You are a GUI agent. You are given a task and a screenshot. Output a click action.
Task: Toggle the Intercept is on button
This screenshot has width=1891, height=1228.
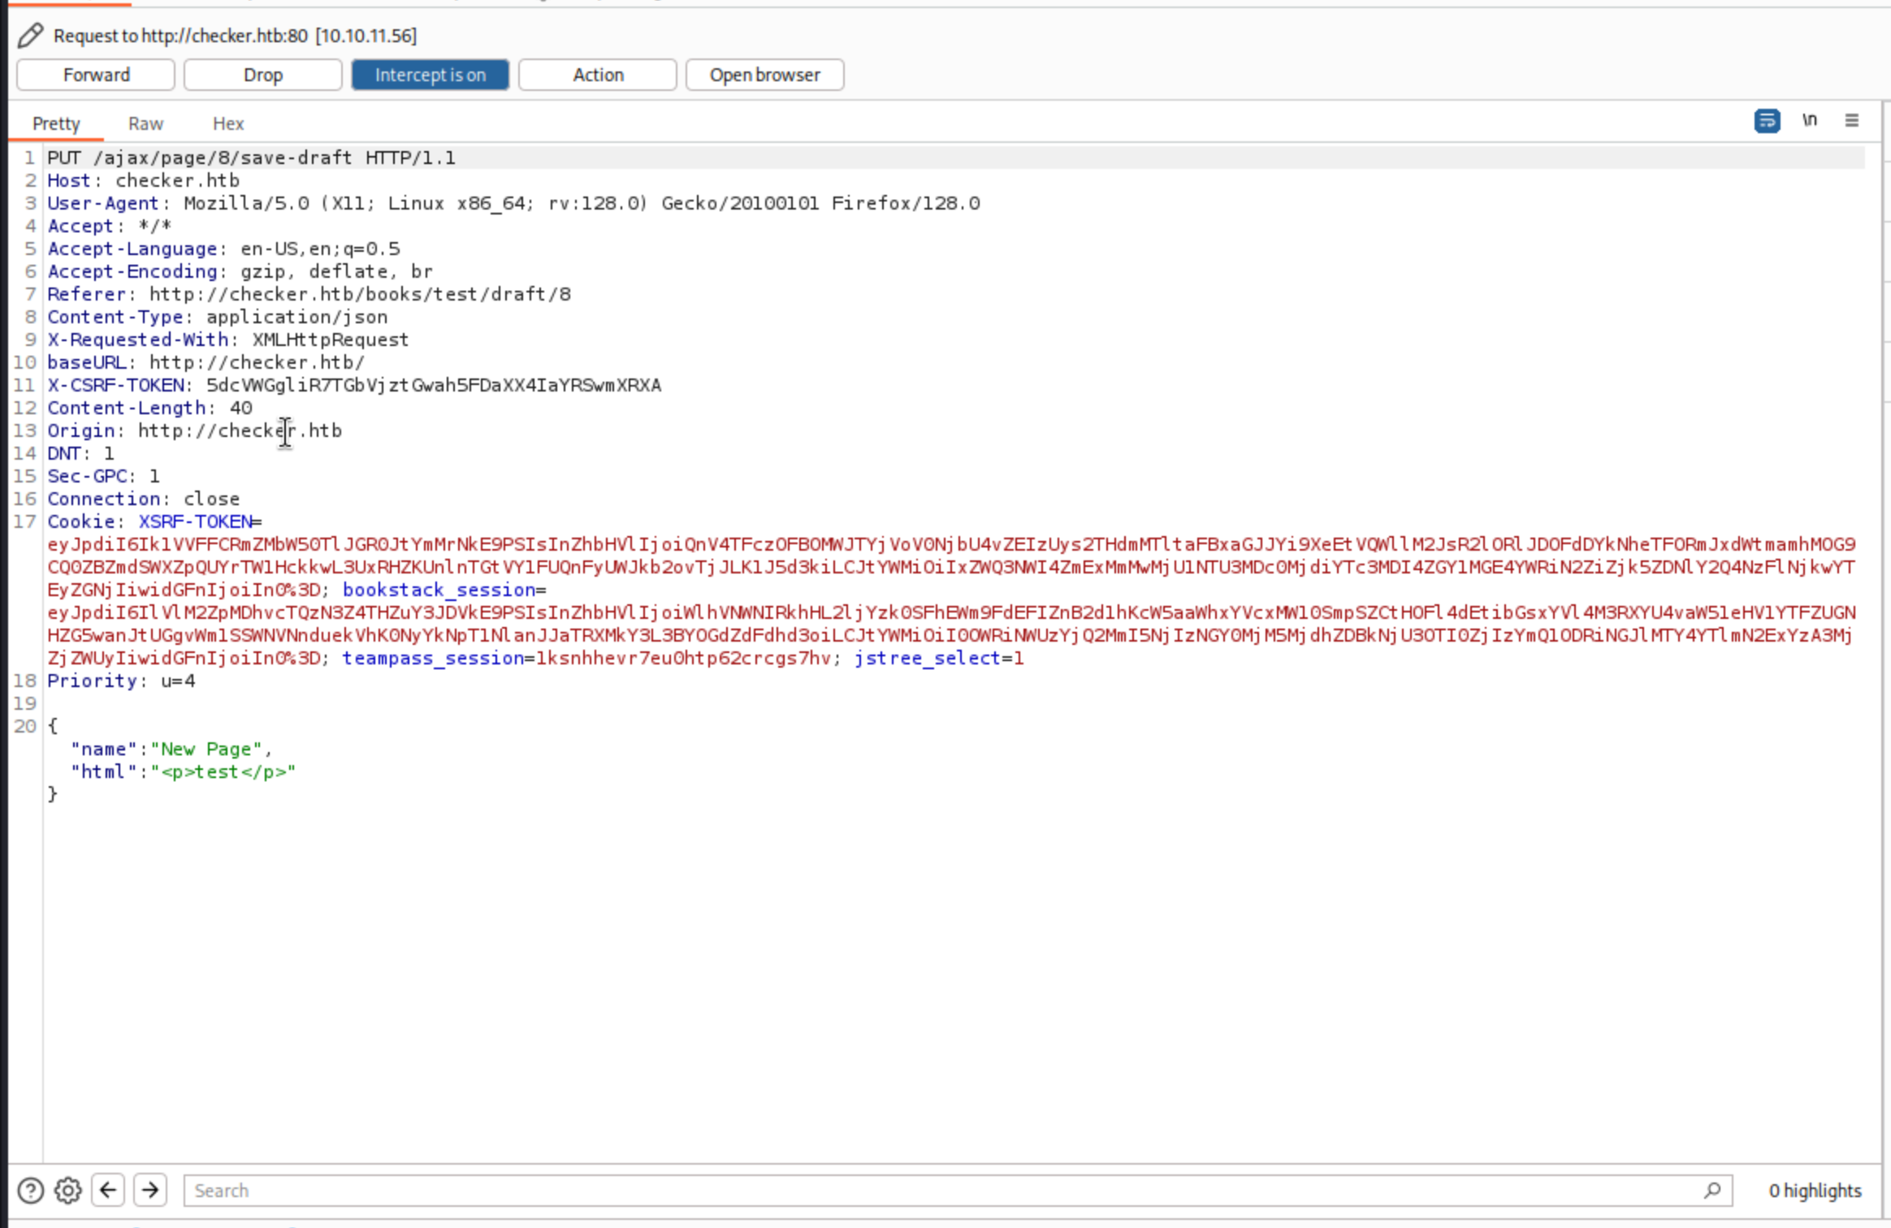coord(430,75)
